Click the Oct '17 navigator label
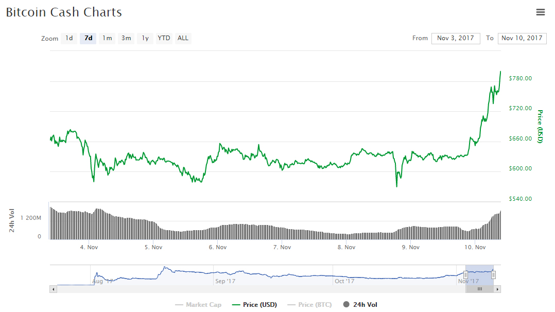Viewport: 555px width, 312px height. click(344, 281)
